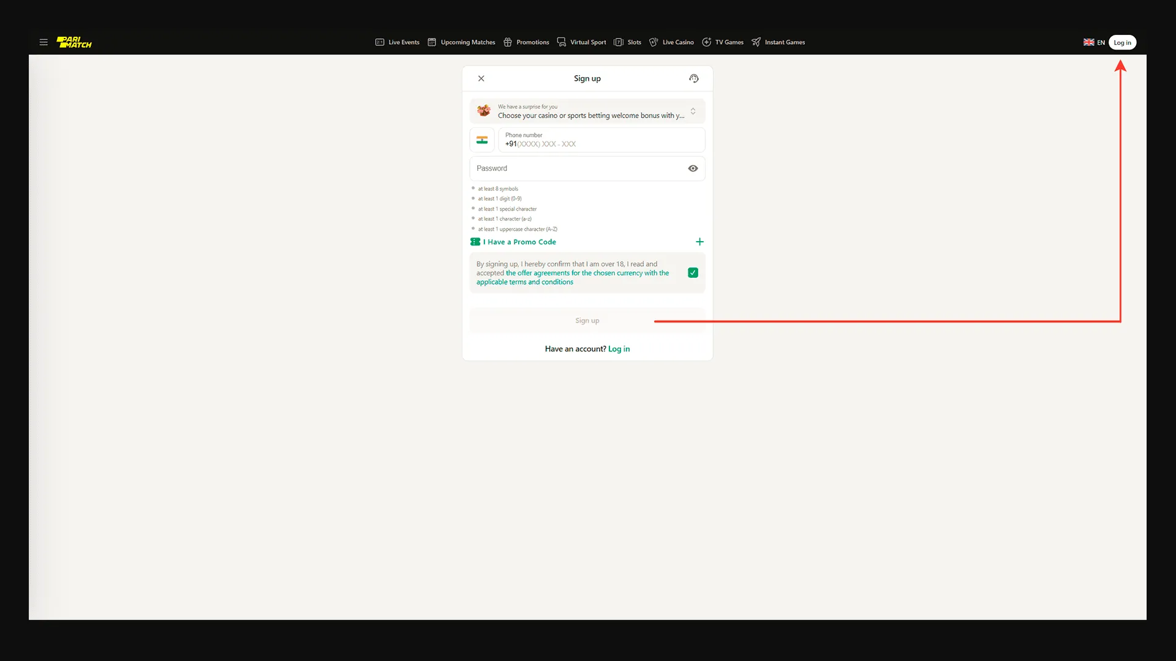The width and height of the screenshot is (1176, 661).
Task: Expand the welcome bonus selector
Action: click(693, 111)
